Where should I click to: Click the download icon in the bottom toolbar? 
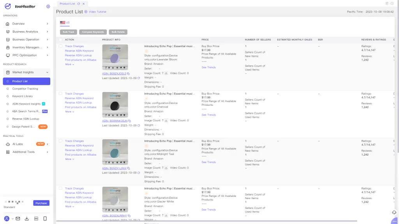pyautogui.click(x=26, y=218)
